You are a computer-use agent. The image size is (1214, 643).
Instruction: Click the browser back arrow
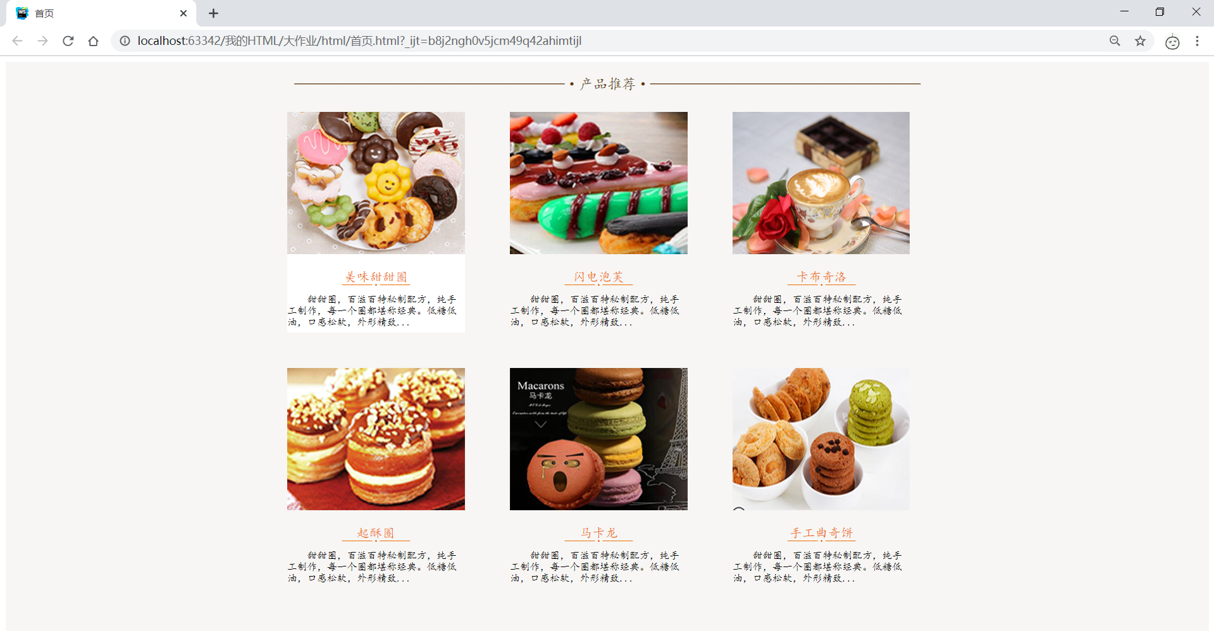click(x=17, y=41)
